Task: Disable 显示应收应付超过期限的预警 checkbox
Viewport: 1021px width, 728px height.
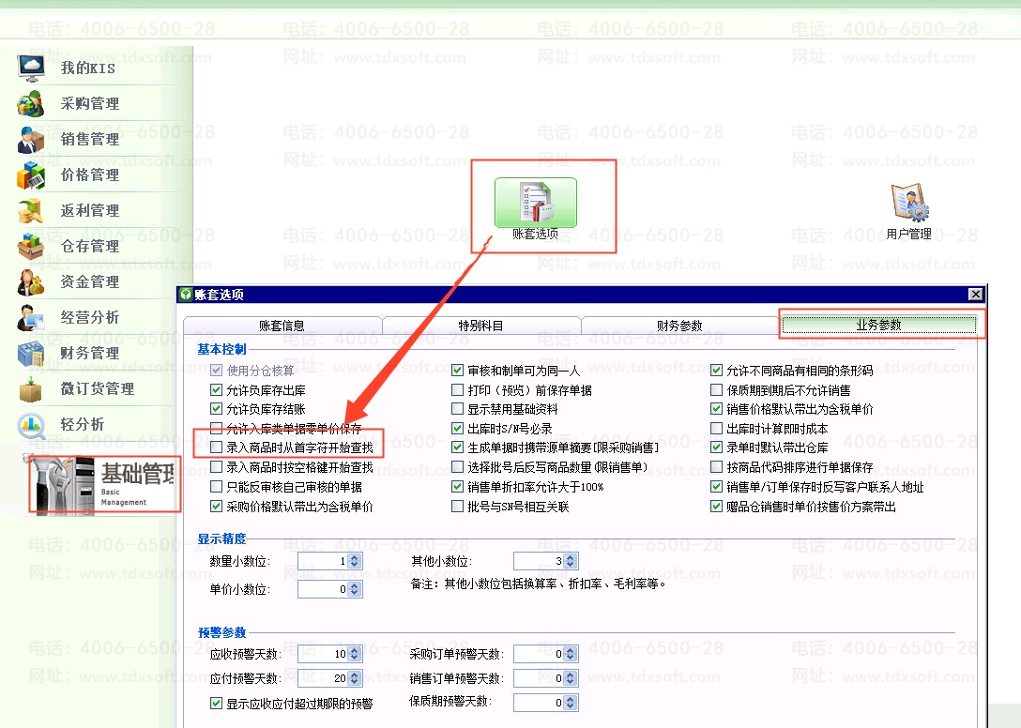Action: coord(218,703)
